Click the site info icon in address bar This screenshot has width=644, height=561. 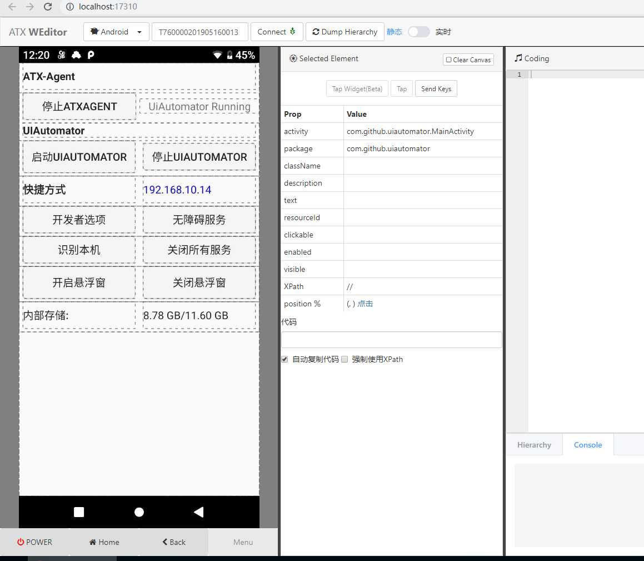coord(70,7)
